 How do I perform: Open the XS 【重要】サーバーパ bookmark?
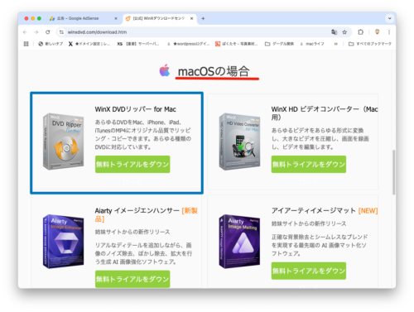pos(138,44)
